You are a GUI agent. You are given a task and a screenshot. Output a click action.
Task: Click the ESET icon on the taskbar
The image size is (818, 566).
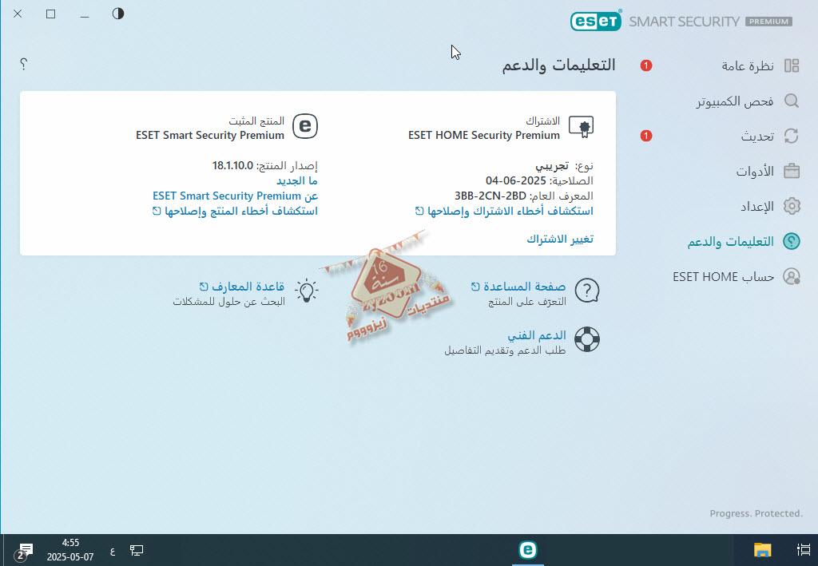tap(528, 550)
